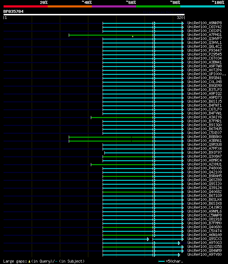This screenshot has width=228, height=264.
Task: Click the UniRef100_P29545 label
Action: tap(204, 54)
